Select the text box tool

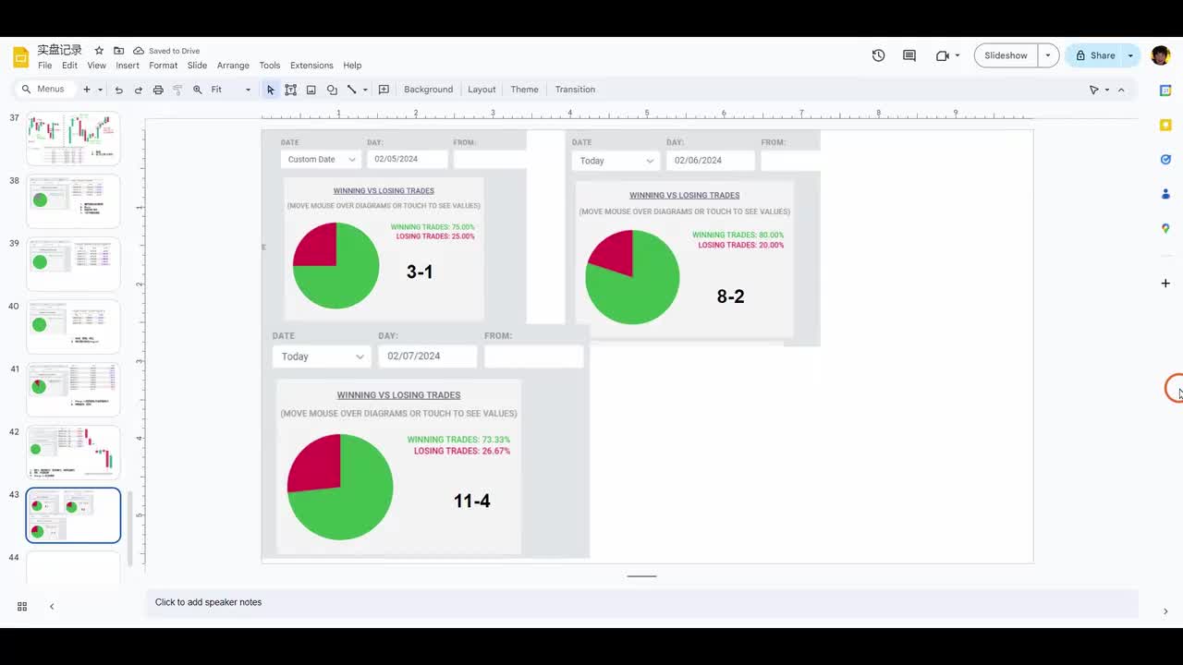click(290, 90)
